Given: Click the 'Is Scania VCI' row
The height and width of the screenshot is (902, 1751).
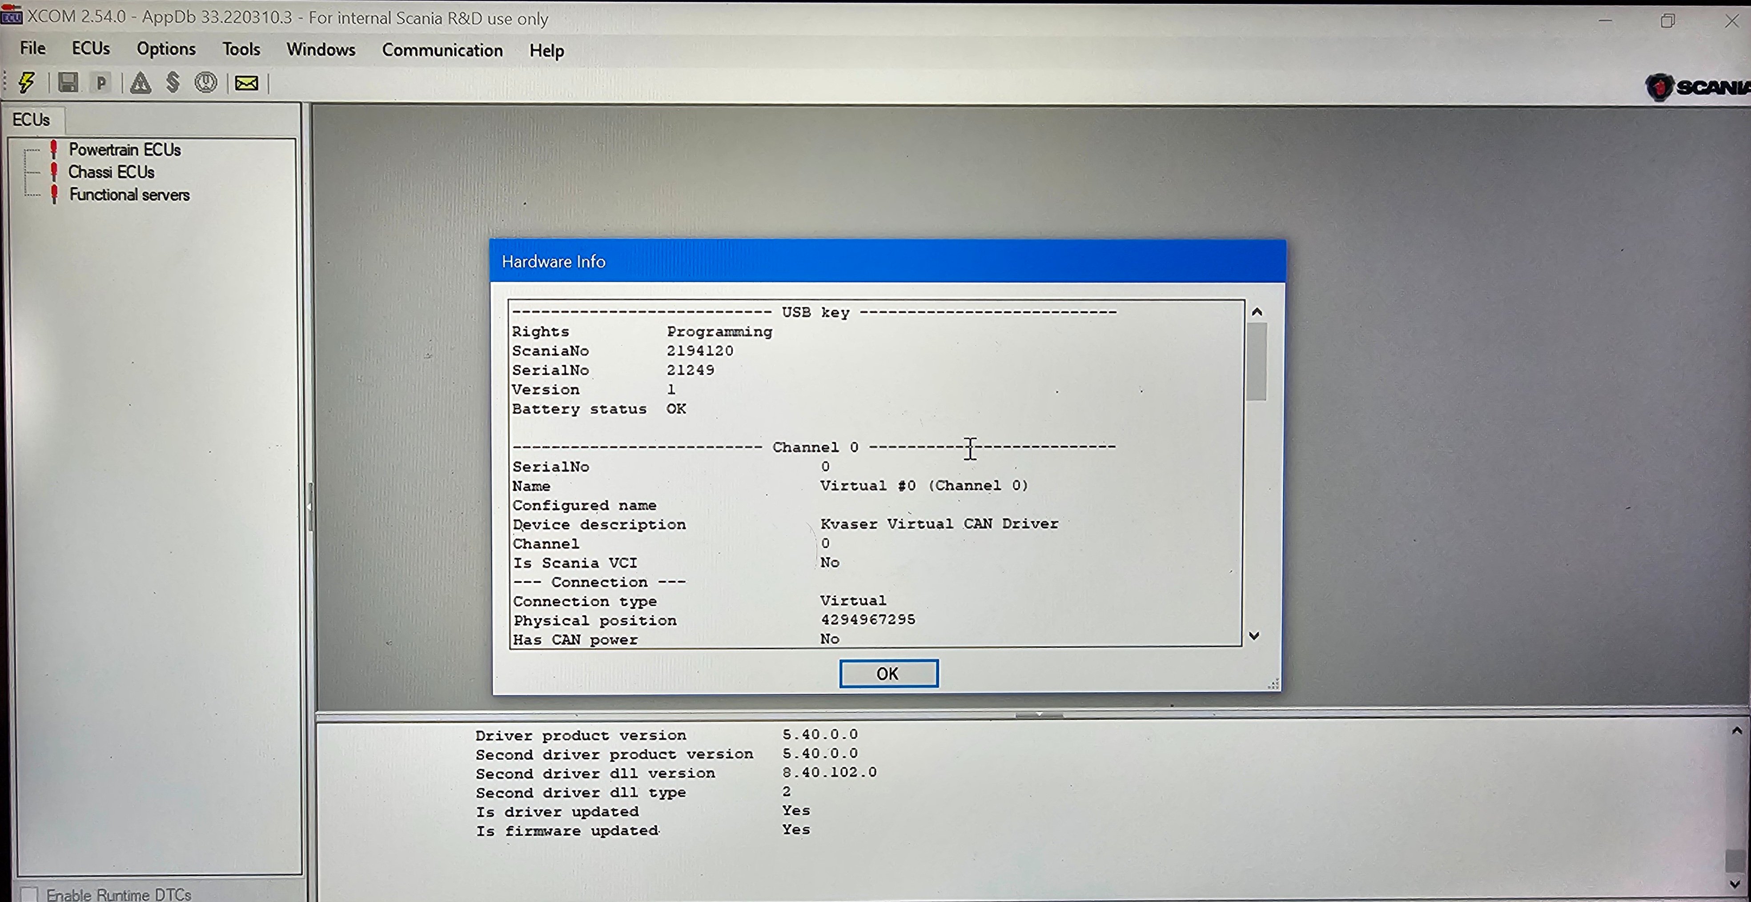Looking at the screenshot, I should coord(676,563).
